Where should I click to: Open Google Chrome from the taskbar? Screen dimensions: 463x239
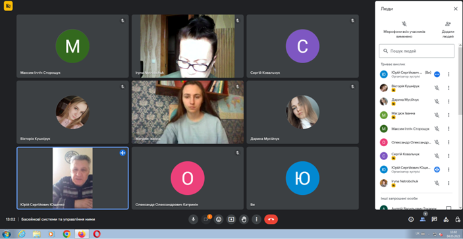coord(67,234)
